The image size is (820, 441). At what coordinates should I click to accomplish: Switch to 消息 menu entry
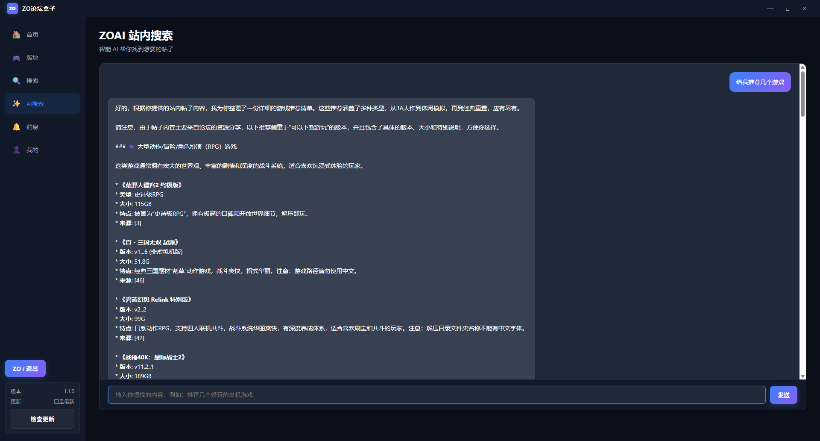click(x=42, y=127)
